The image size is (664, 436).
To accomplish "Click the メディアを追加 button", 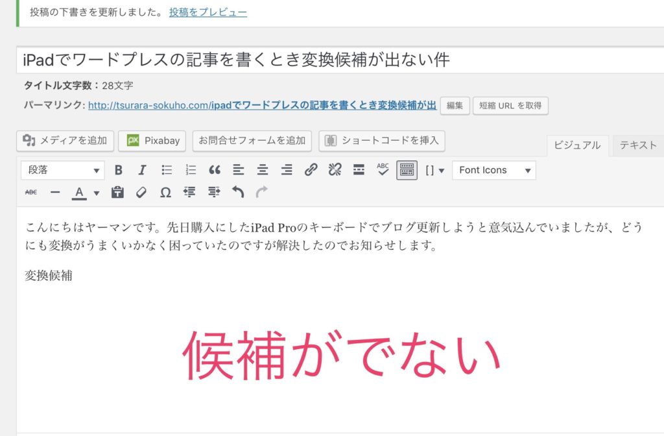I will (x=67, y=140).
